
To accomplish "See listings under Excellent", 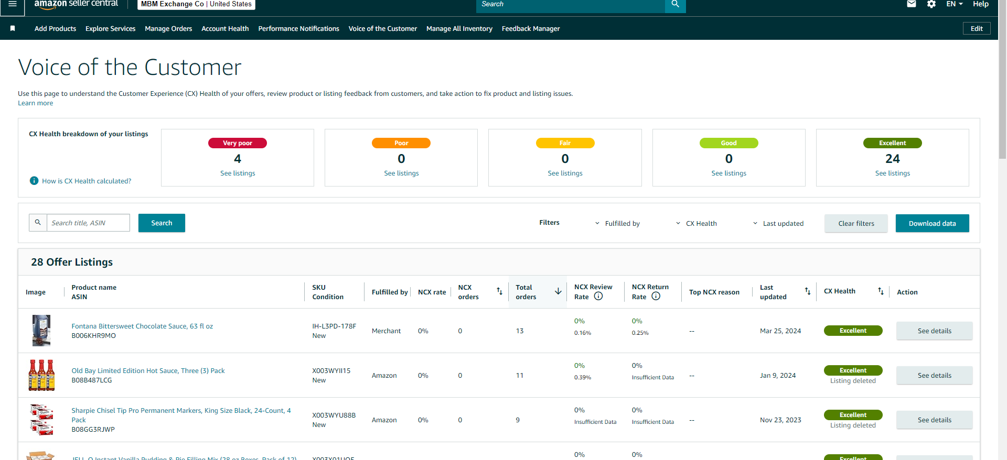I will click(x=893, y=173).
